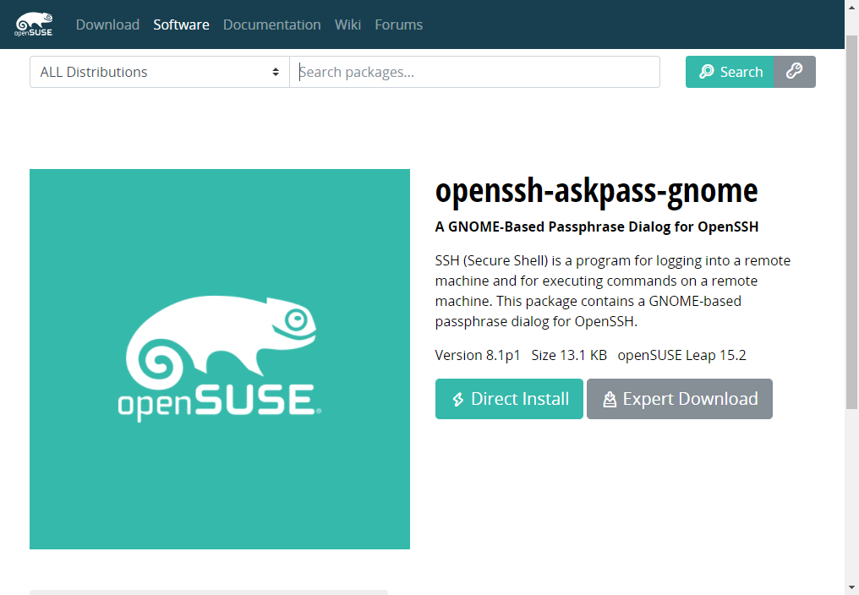Visit the Wiki nav link
Viewport: 859px width, 595px height.
coord(347,25)
